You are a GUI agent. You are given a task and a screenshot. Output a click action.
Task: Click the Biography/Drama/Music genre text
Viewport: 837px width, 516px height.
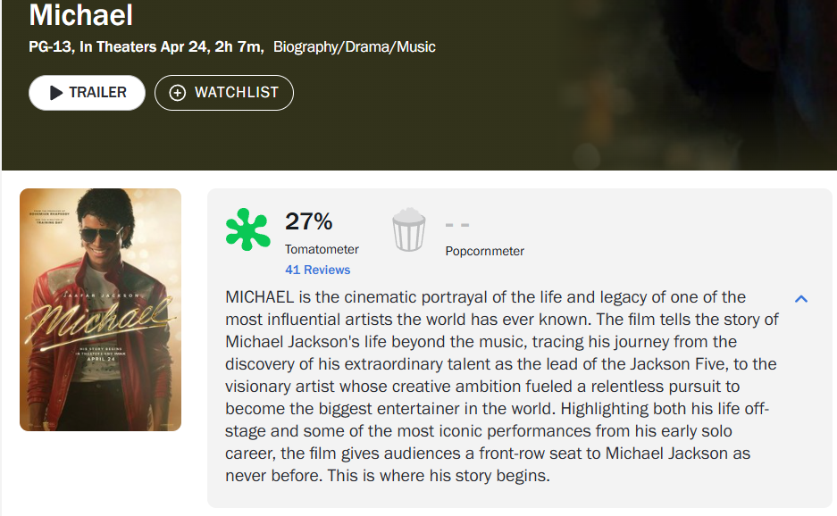coord(354,46)
